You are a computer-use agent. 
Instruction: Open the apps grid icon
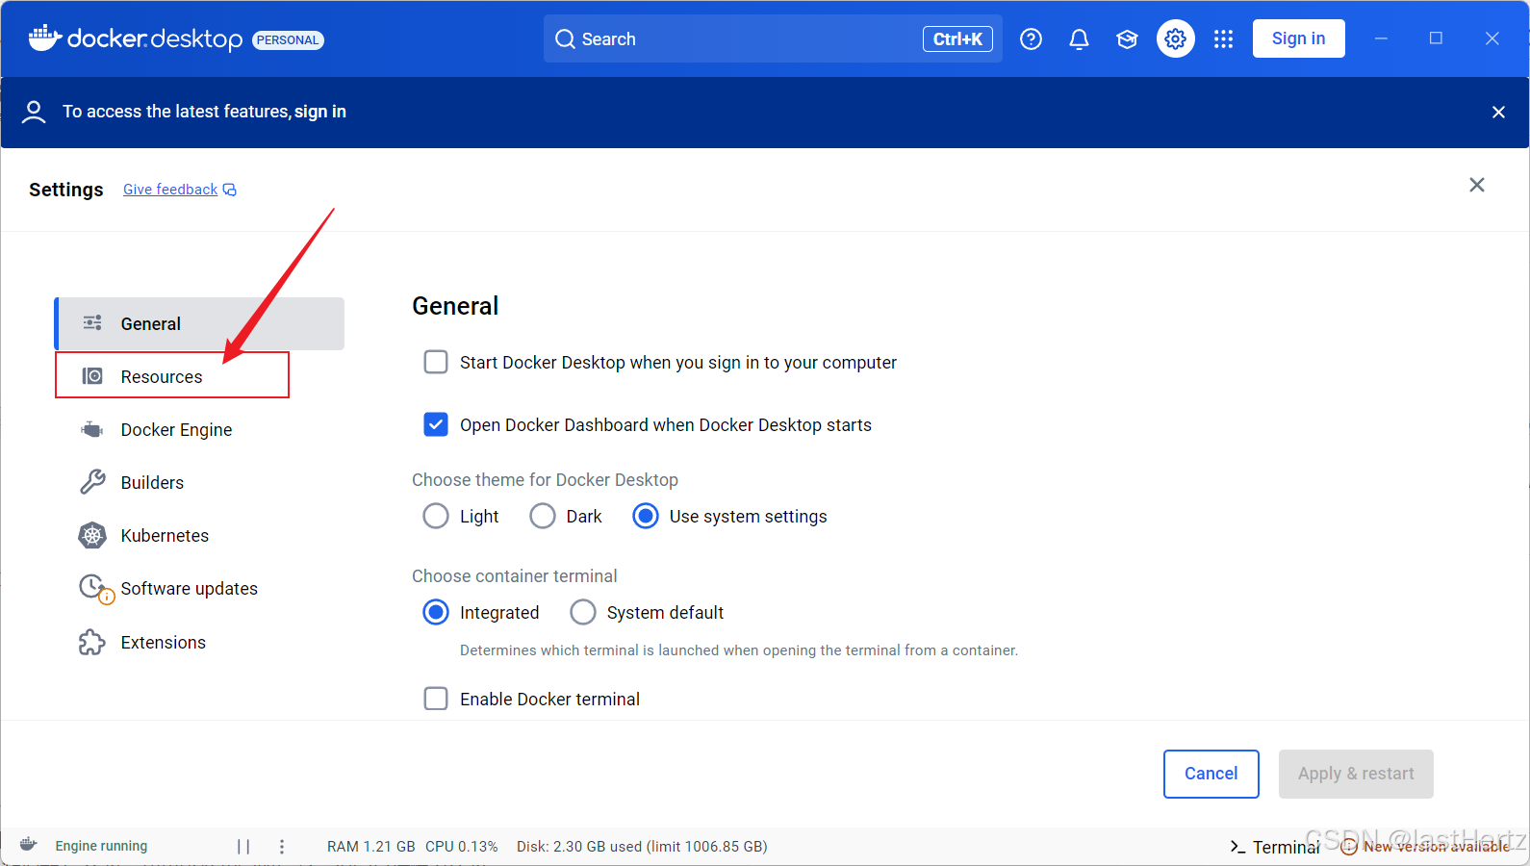coord(1223,38)
